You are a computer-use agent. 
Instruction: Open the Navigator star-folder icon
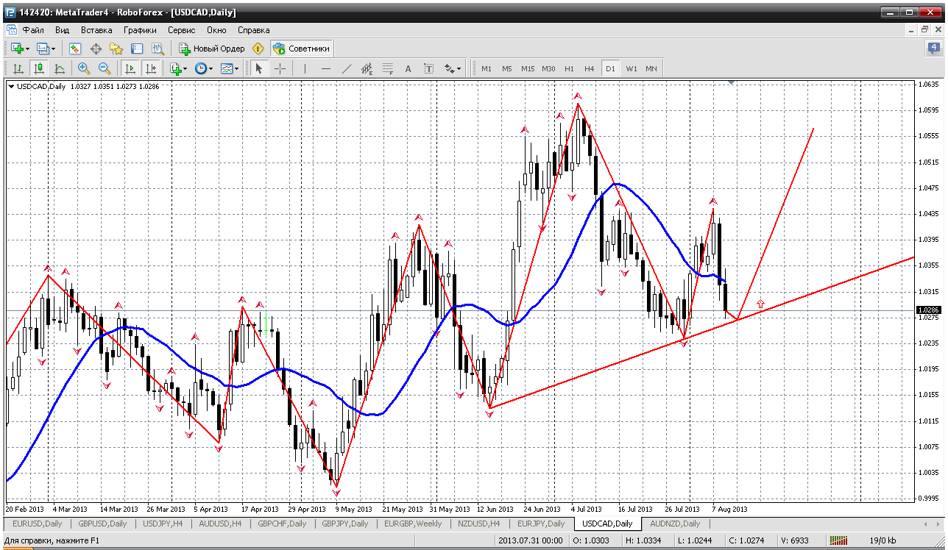[x=116, y=49]
